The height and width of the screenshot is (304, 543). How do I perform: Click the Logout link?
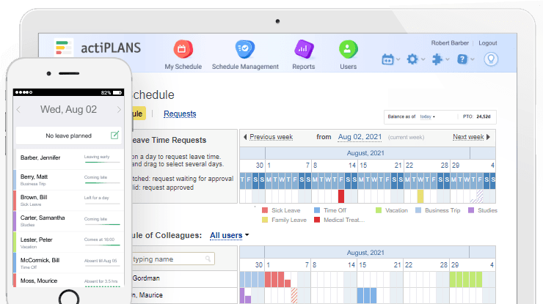coord(487,43)
